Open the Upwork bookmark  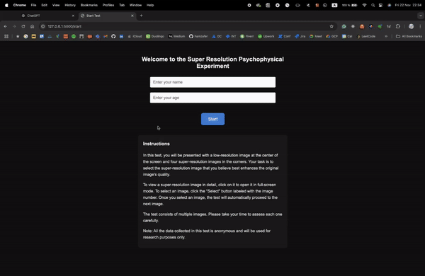[266, 36]
